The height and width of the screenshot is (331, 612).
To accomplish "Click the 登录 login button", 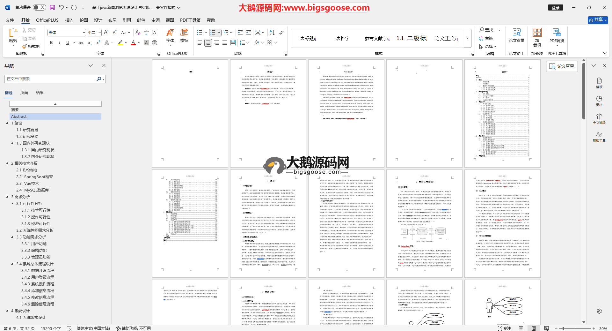I will point(555,8).
